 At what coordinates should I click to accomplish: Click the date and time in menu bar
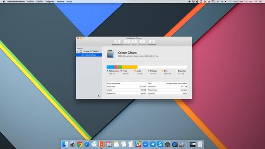[x=243, y=2]
